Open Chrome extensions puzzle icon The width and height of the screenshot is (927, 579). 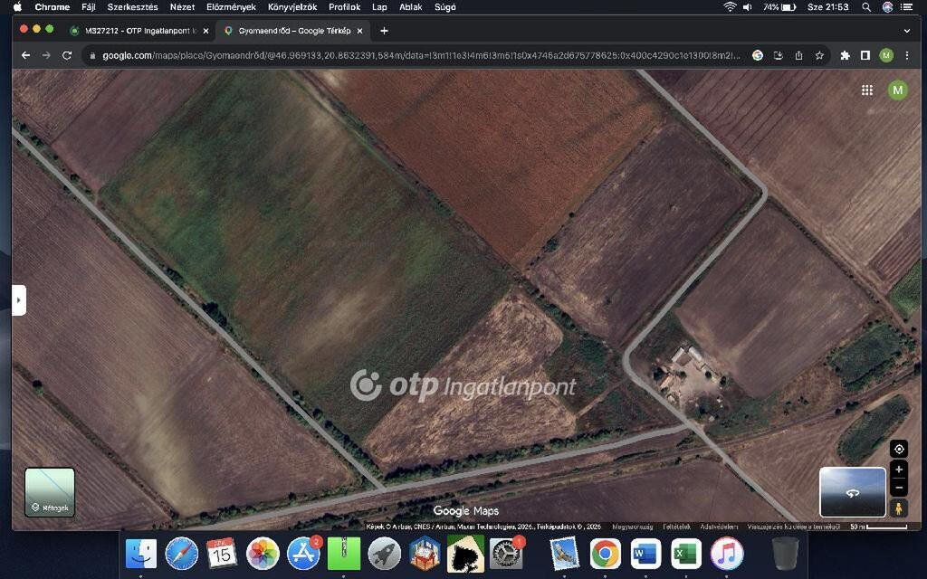845,55
